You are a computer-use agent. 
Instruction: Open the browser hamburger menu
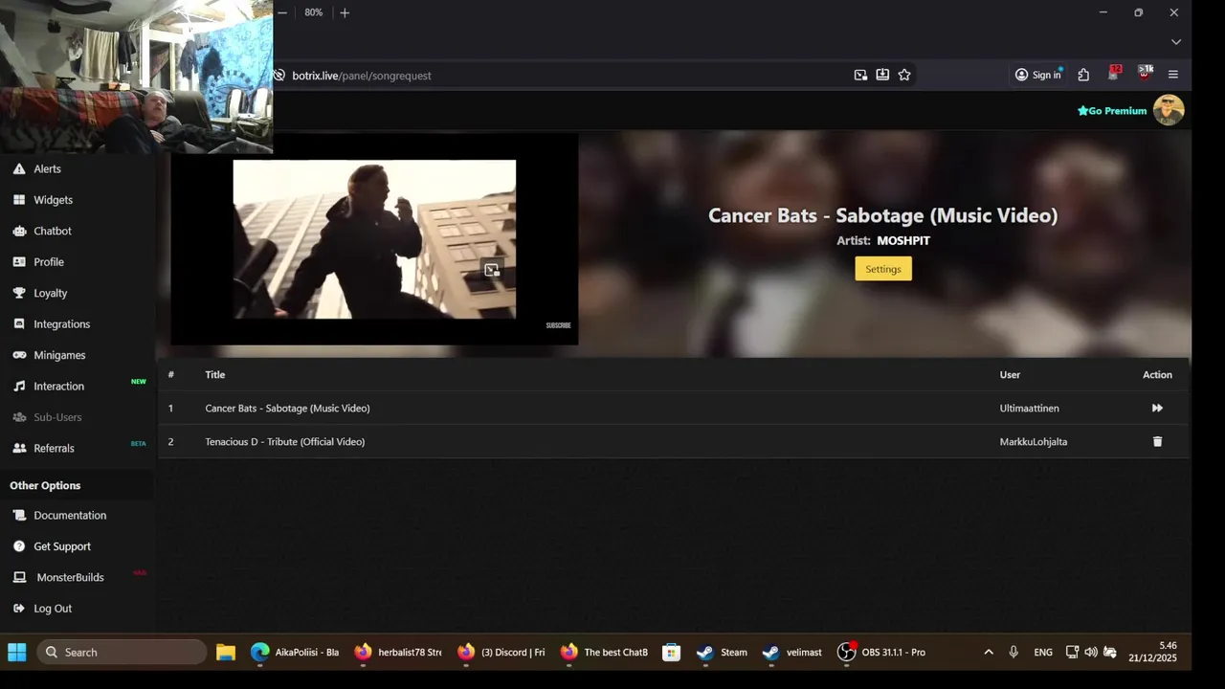coord(1173,75)
